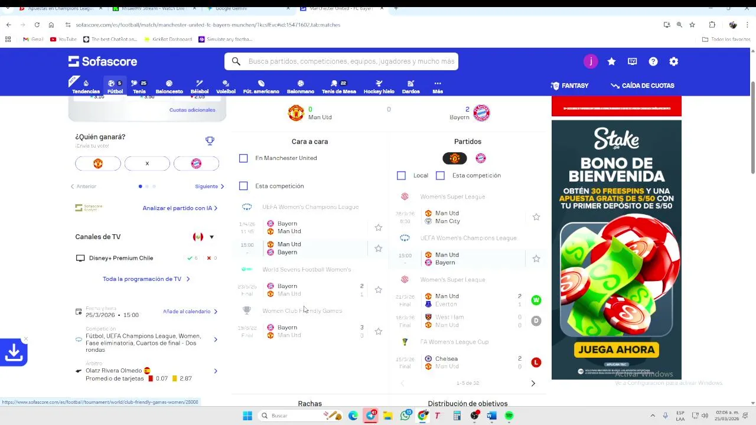Image resolution: width=756 pixels, height=425 pixels.
Task: Open Analizar el partido con IA
Action: (180, 208)
